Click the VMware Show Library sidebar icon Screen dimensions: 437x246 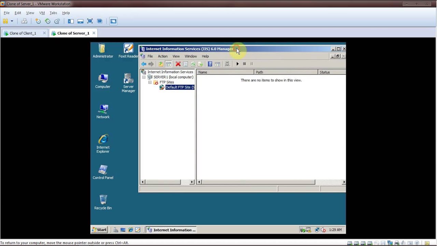71,21
